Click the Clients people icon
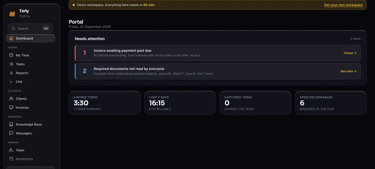375x169 pixels. pyautogui.click(x=11, y=98)
